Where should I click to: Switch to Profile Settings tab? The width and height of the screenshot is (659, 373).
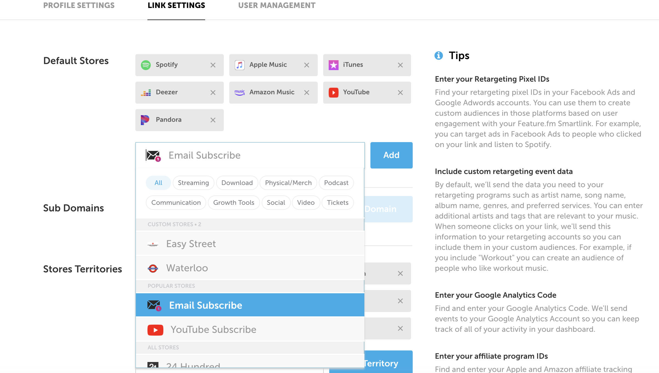(79, 5)
